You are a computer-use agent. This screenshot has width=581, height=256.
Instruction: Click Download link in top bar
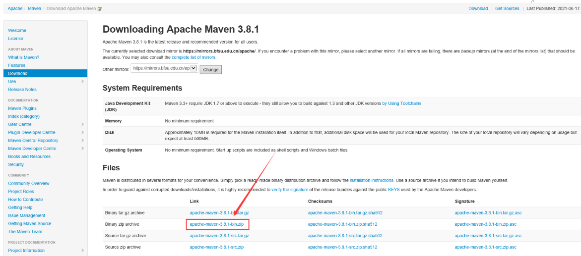pyautogui.click(x=478, y=8)
